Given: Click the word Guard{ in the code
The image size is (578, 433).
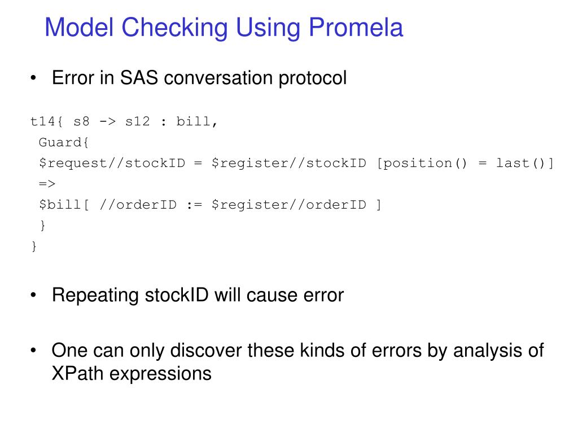Looking at the screenshot, I should tap(64, 142).
